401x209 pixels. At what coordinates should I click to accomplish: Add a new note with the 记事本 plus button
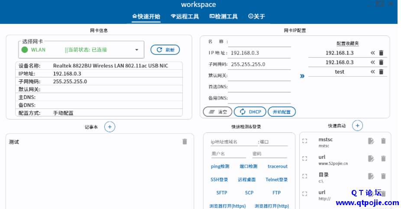coord(110,127)
